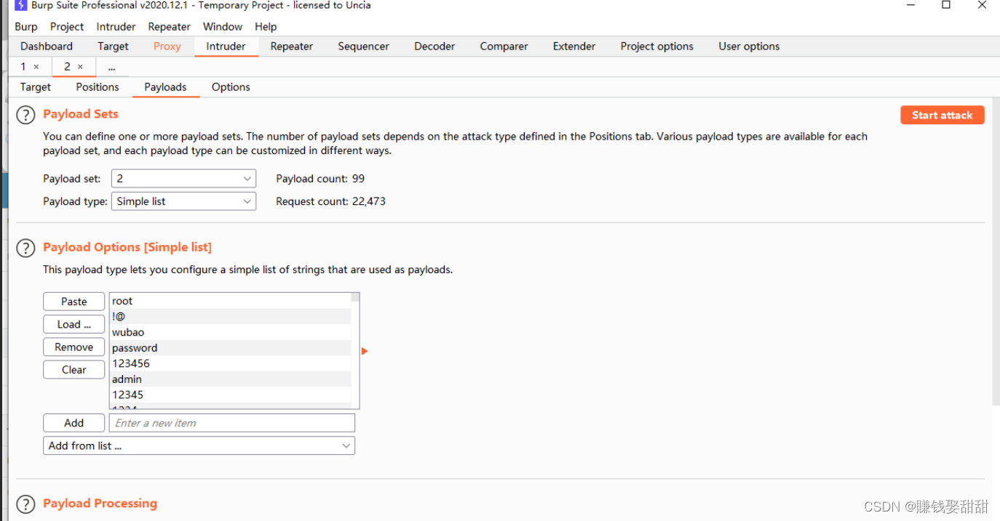Screen dimensions: 1000x521
Task: Select Intruder attack tab 1
Action: [23, 67]
